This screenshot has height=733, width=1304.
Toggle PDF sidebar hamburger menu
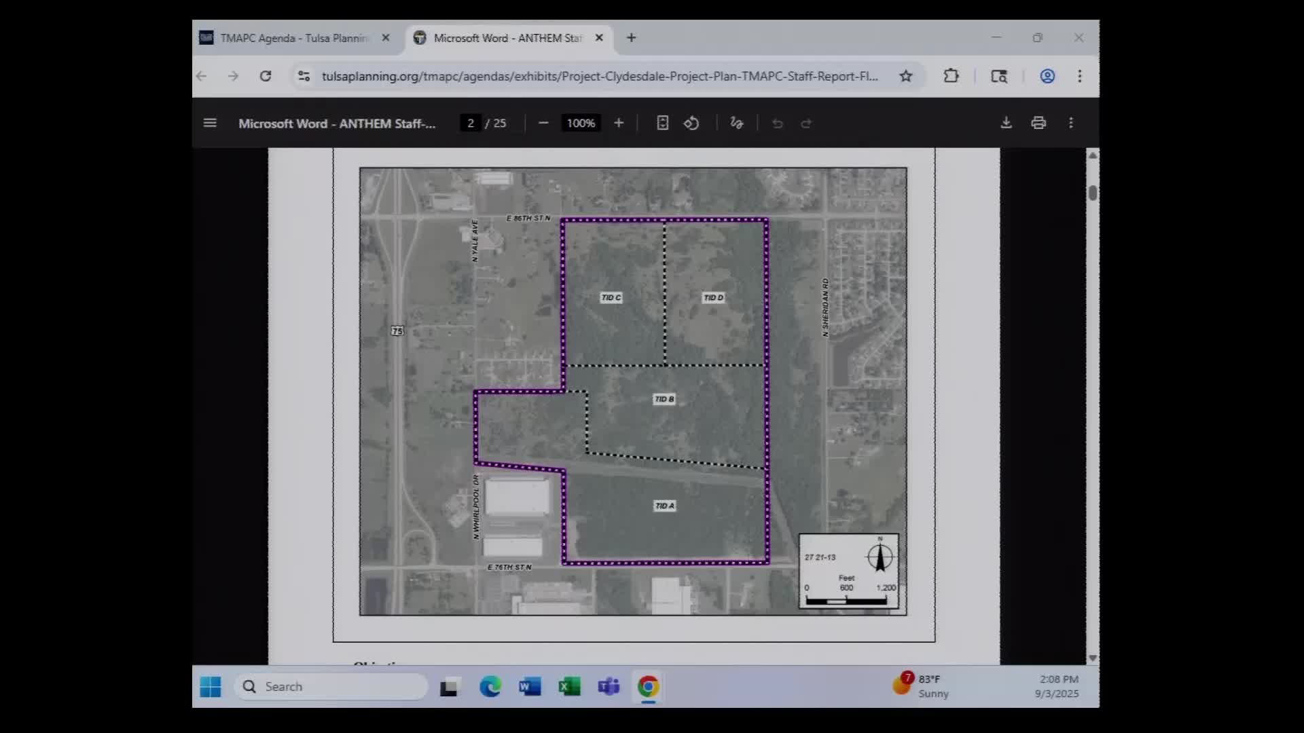(210, 123)
